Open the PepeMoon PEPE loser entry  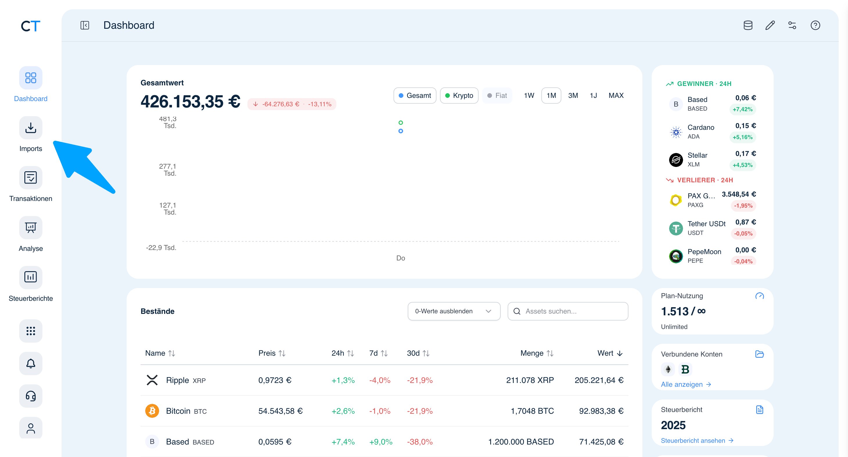pos(712,256)
